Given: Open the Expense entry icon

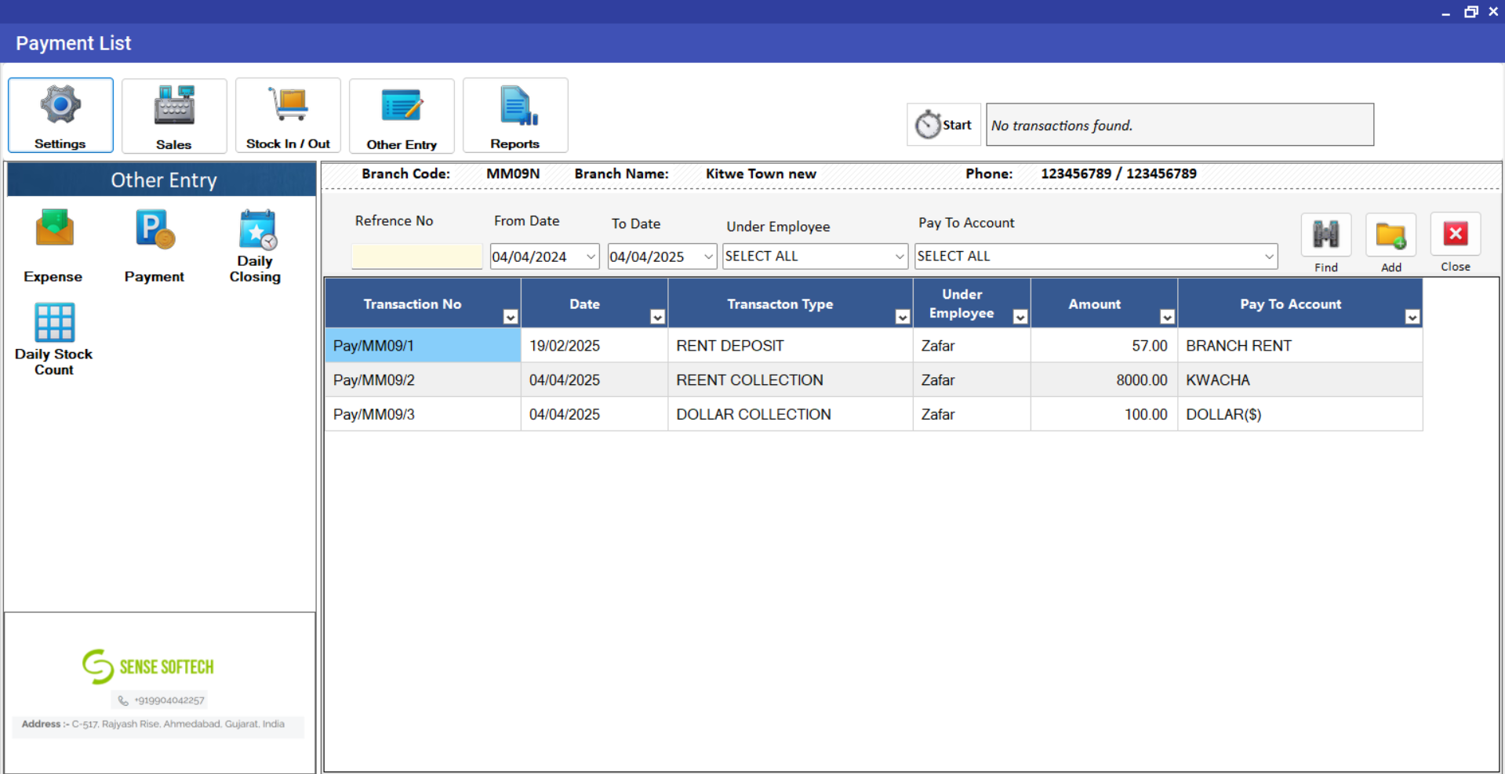Looking at the screenshot, I should [x=53, y=246].
